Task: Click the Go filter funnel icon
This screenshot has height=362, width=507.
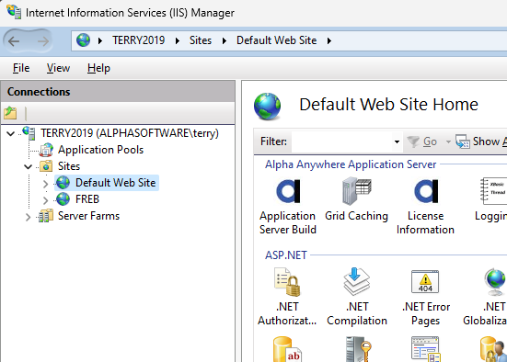Action: pos(413,141)
